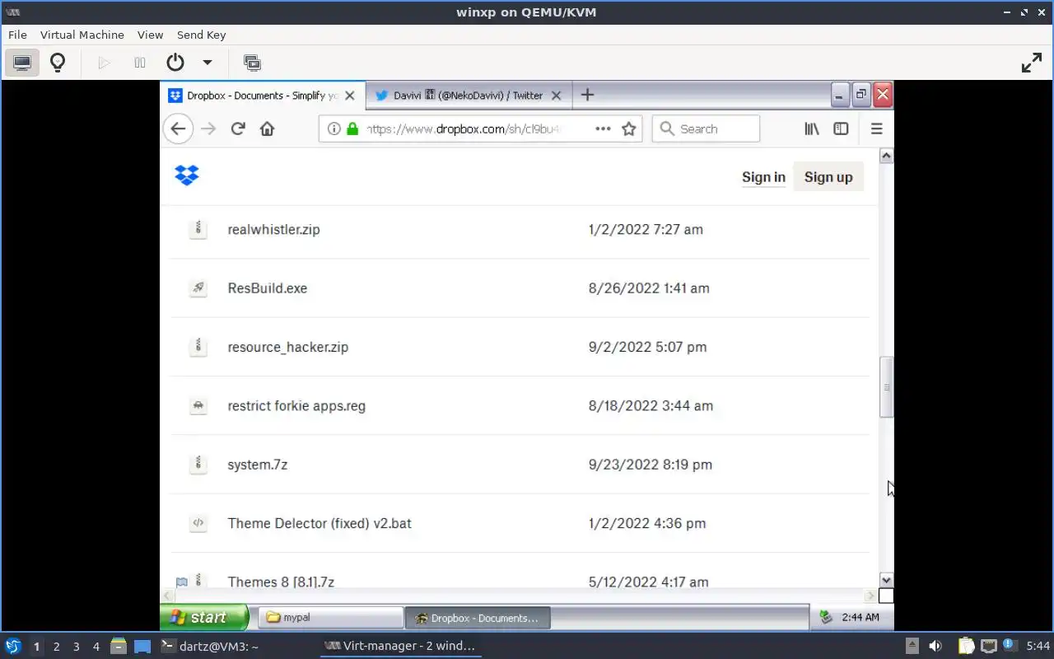
Task: Click the browser forward arrow
Action: point(208,129)
